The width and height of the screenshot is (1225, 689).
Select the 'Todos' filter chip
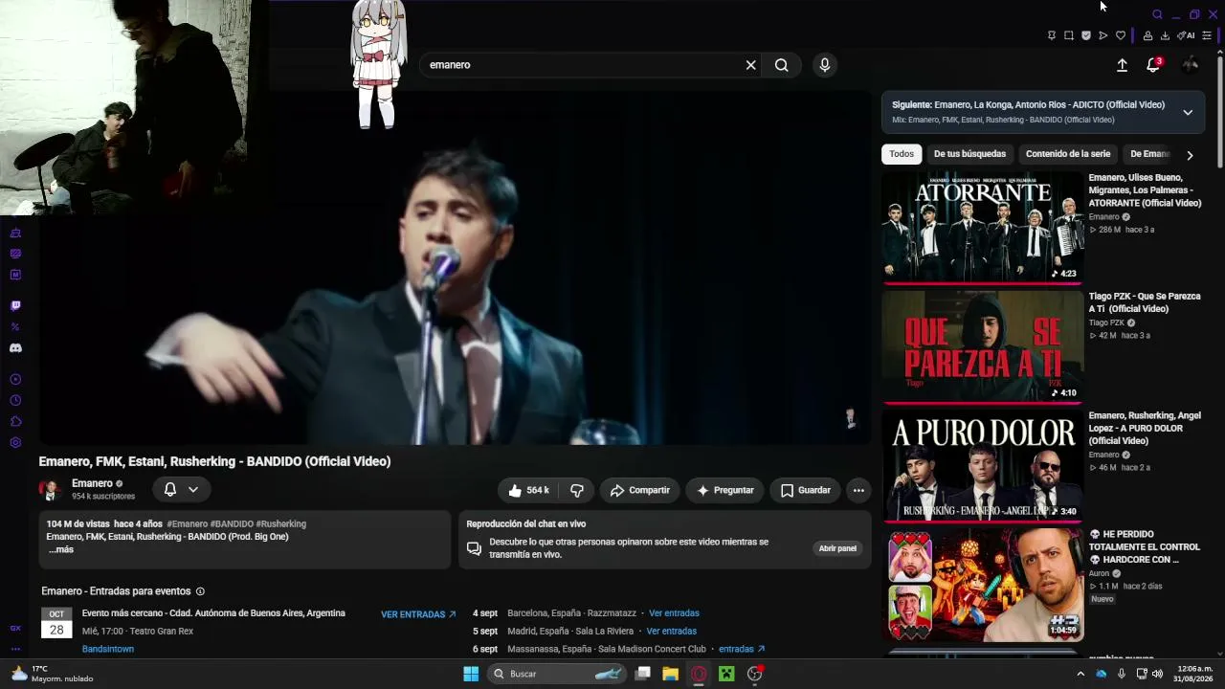902,154
